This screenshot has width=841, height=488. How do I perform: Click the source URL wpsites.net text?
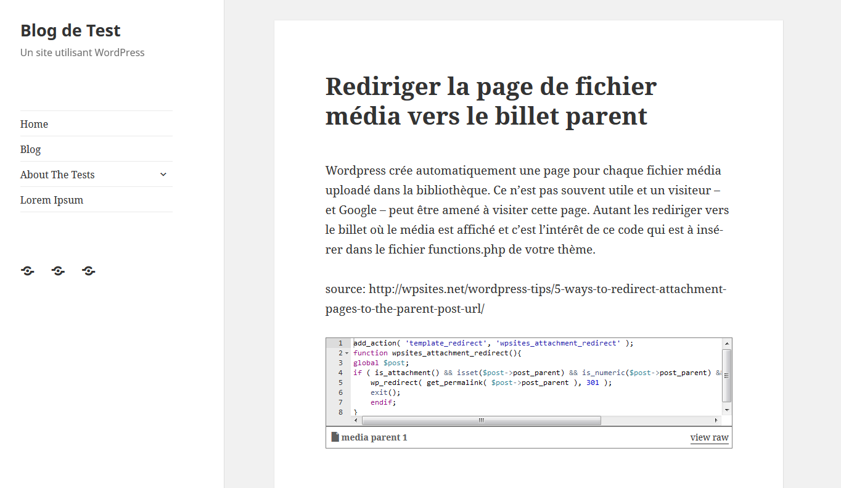pyautogui.click(x=526, y=299)
